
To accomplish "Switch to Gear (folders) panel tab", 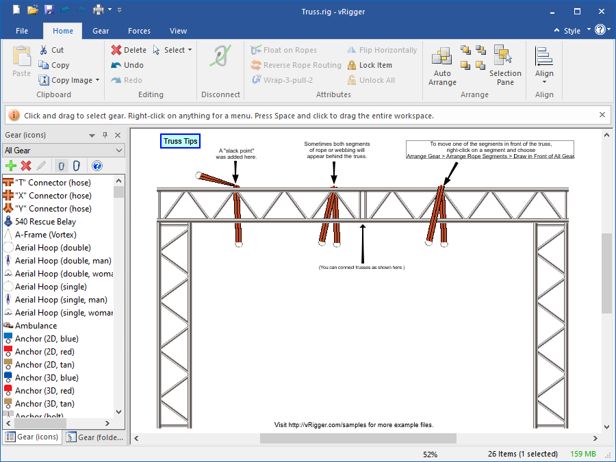I will tap(95, 437).
